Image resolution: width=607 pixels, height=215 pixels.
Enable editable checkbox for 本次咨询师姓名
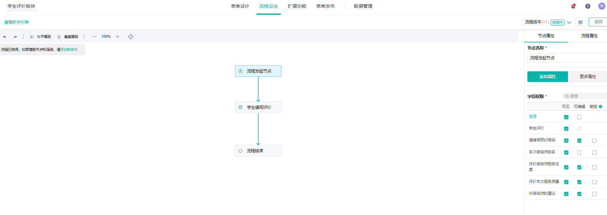tap(579, 153)
